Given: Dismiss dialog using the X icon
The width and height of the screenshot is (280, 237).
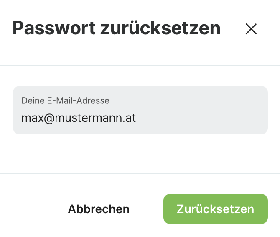Looking at the screenshot, I should [x=251, y=29].
